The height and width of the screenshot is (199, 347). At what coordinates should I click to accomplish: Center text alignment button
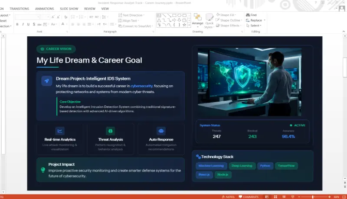pyautogui.click(x=79, y=24)
